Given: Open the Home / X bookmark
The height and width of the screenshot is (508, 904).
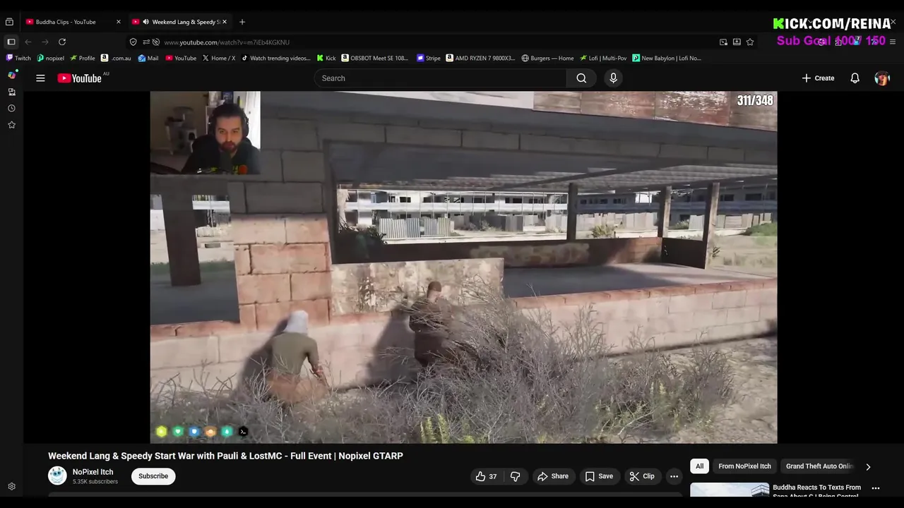Looking at the screenshot, I should (x=219, y=59).
